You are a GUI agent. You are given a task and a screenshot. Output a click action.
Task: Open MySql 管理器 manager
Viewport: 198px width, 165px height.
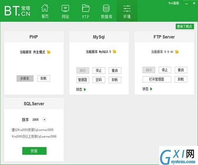pyautogui.click(x=83, y=80)
